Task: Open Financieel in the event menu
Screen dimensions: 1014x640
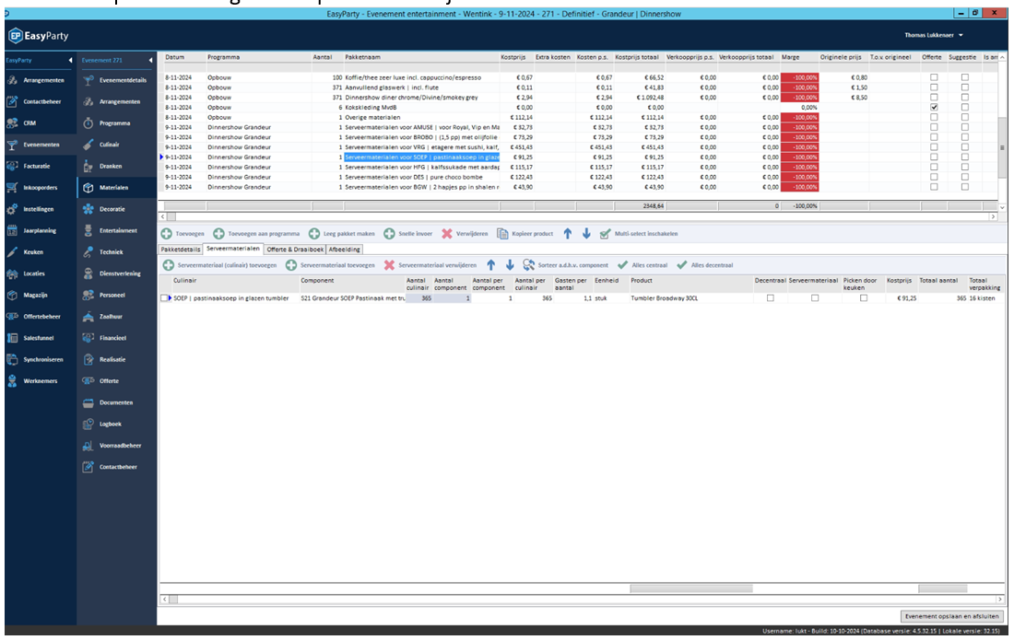Action: [x=116, y=338]
